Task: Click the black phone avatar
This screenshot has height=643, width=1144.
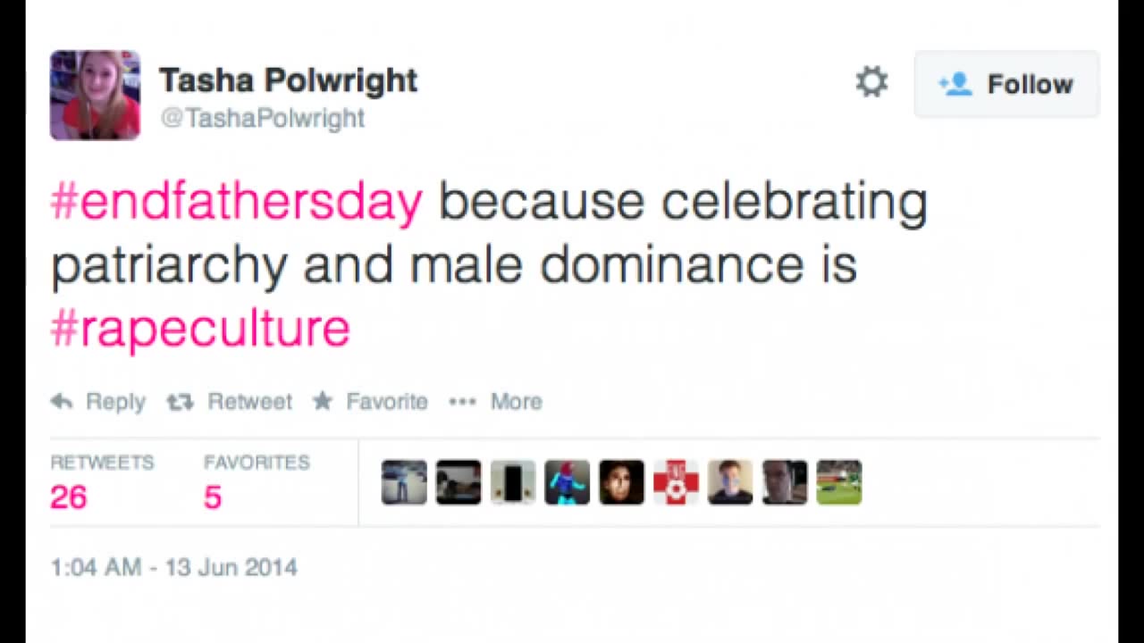Action: pyautogui.click(x=513, y=482)
